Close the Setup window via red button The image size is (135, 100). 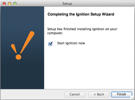coord(4,4)
